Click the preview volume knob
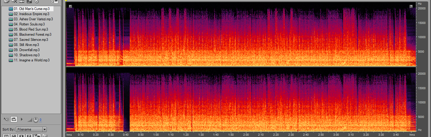This screenshot has width=431, height=137. pyautogui.click(x=36, y=119)
